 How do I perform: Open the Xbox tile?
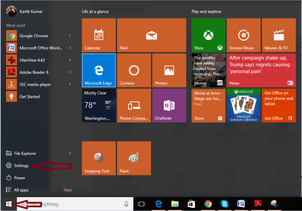(208, 35)
